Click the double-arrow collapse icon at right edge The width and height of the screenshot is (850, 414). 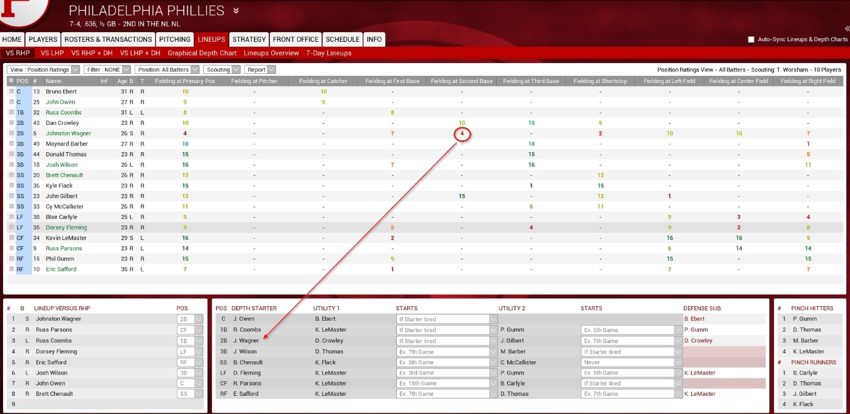(846, 28)
